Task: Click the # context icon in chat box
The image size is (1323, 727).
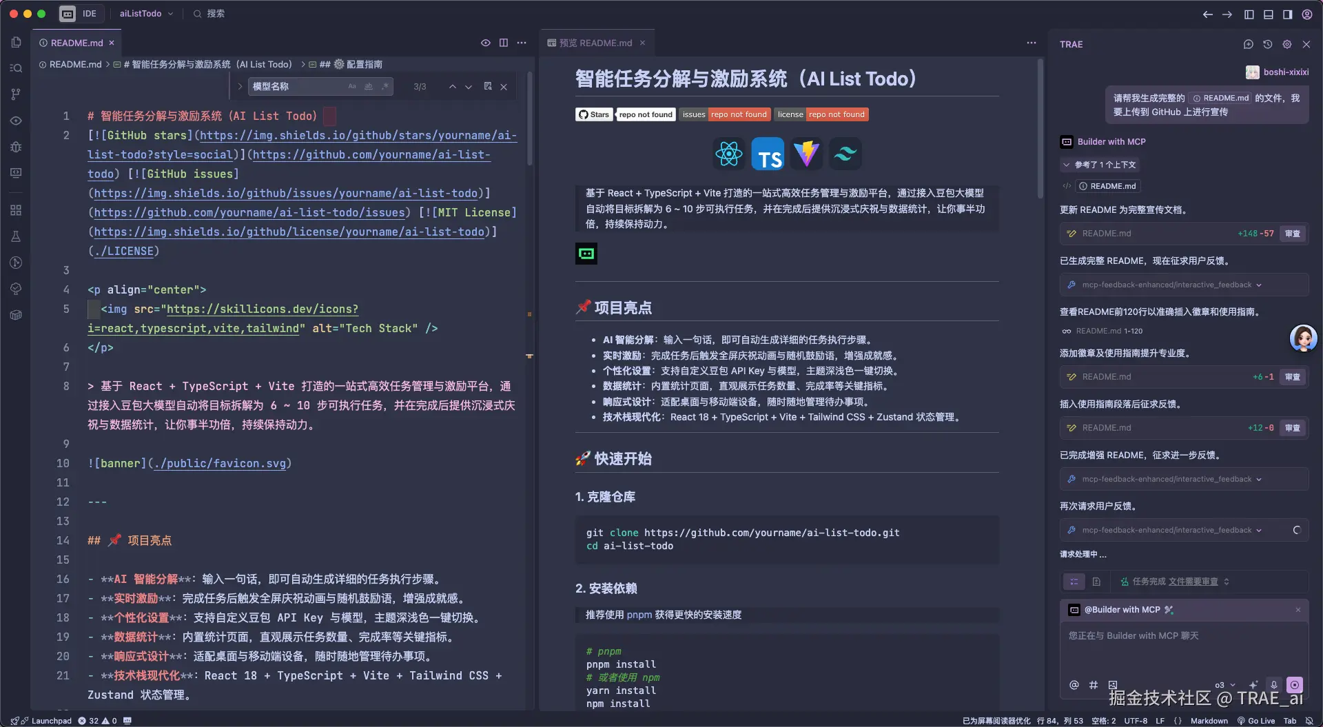Action: coord(1093,684)
